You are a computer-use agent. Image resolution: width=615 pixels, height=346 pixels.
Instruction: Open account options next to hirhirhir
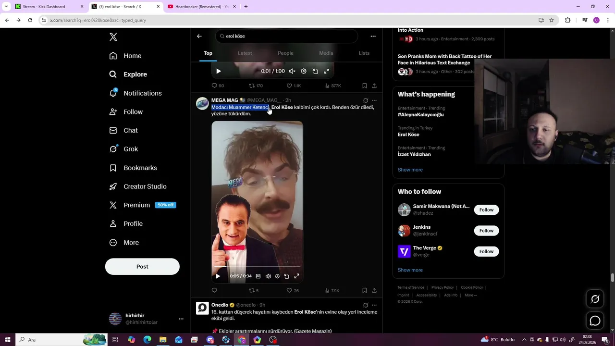(181, 319)
